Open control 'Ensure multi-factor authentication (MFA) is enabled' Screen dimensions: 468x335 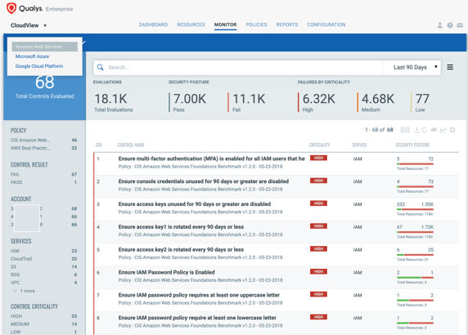tap(212, 159)
